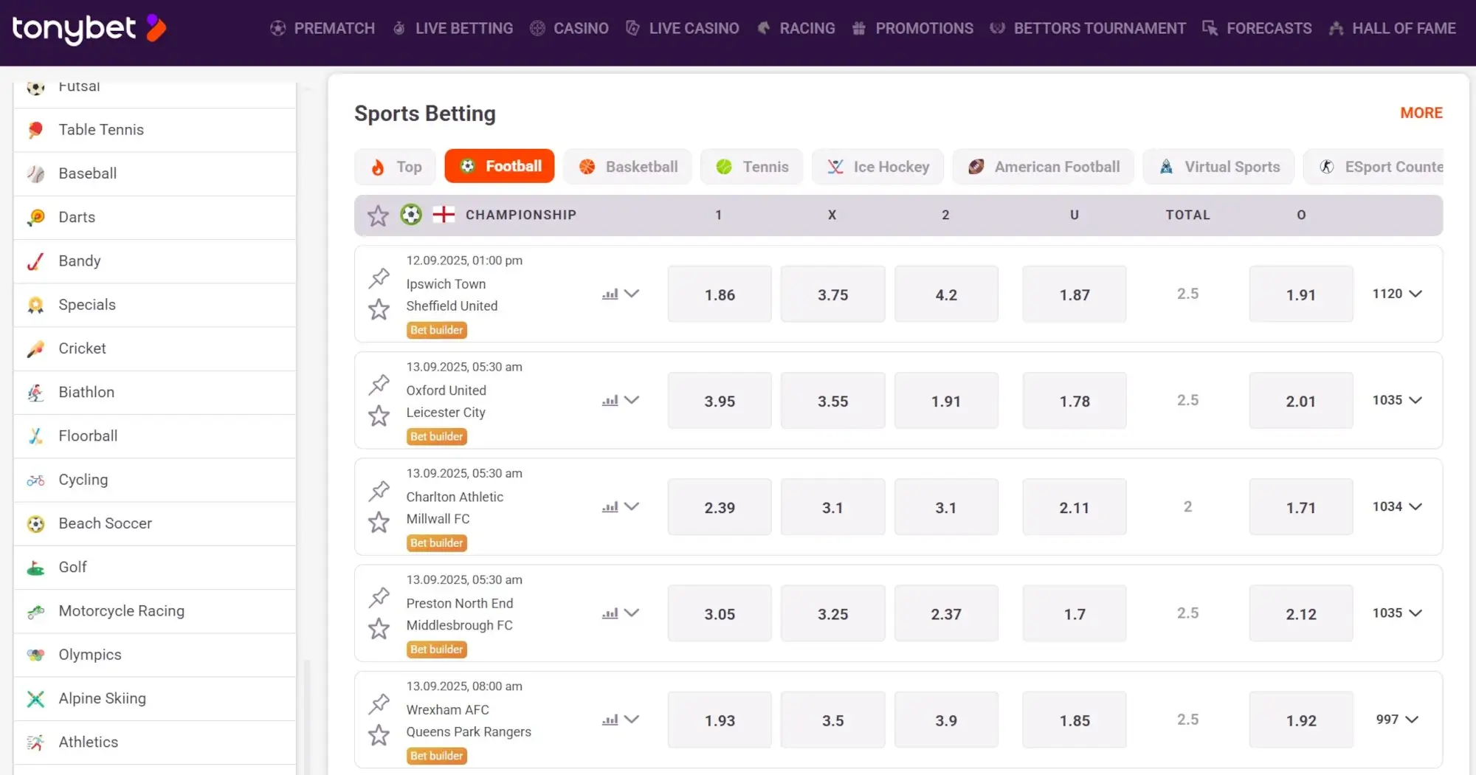Open statistics icon for Oxford United match
This screenshot has width=1476, height=775.
point(610,401)
